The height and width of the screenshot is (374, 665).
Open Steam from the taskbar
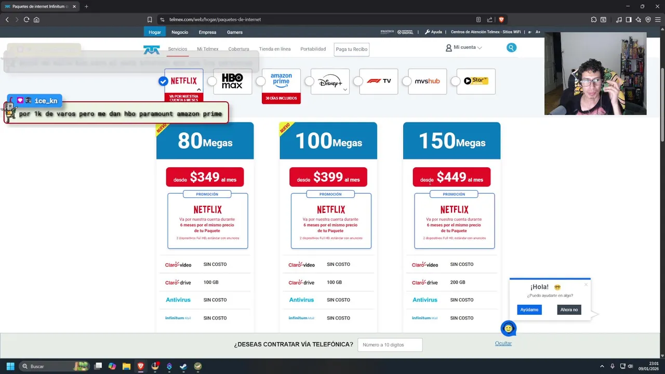point(183,366)
